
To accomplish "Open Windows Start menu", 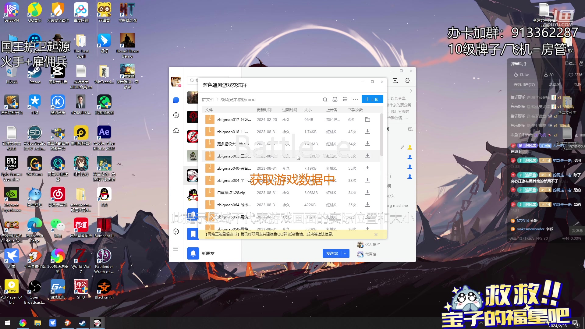I will 7,323.
